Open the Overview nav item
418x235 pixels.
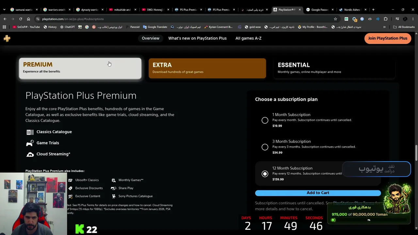[151, 39]
